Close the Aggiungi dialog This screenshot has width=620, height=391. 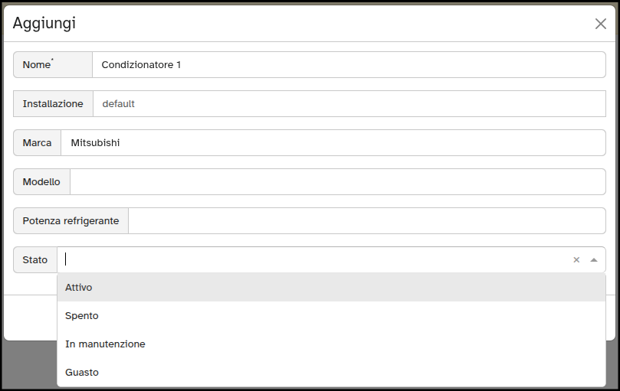[x=601, y=24]
